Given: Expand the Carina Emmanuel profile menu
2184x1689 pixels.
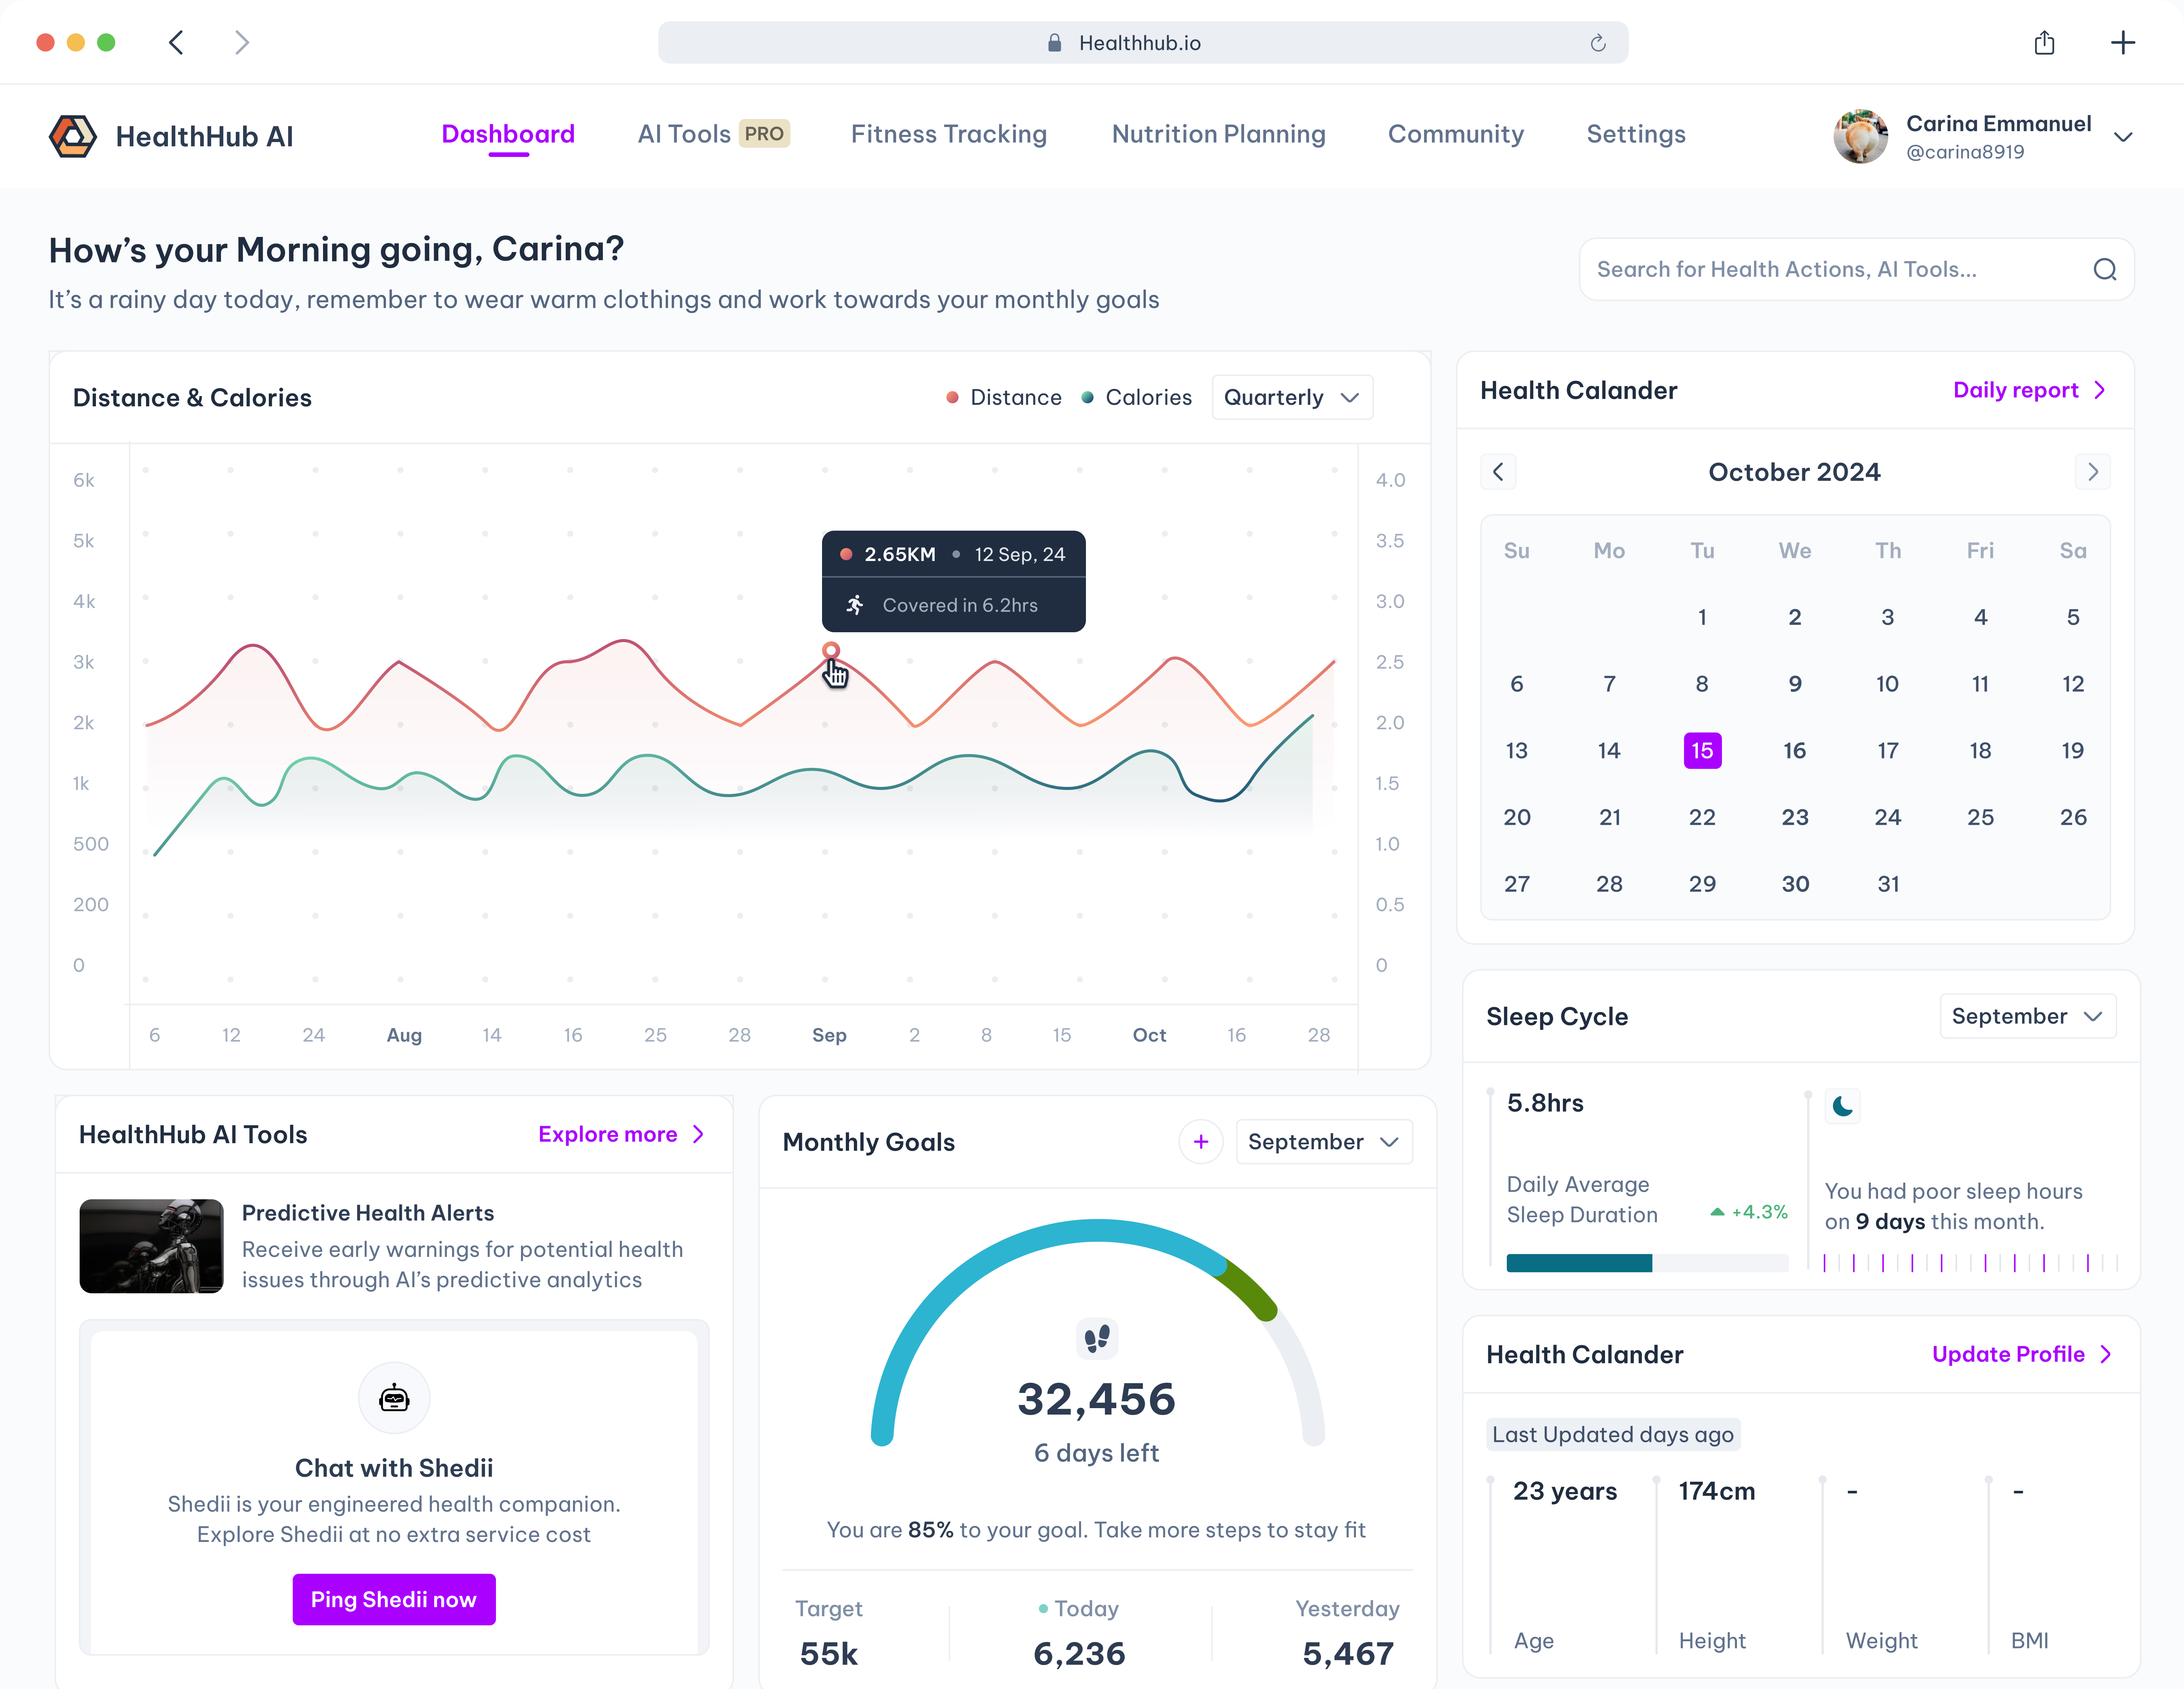Looking at the screenshot, I should (2123, 137).
